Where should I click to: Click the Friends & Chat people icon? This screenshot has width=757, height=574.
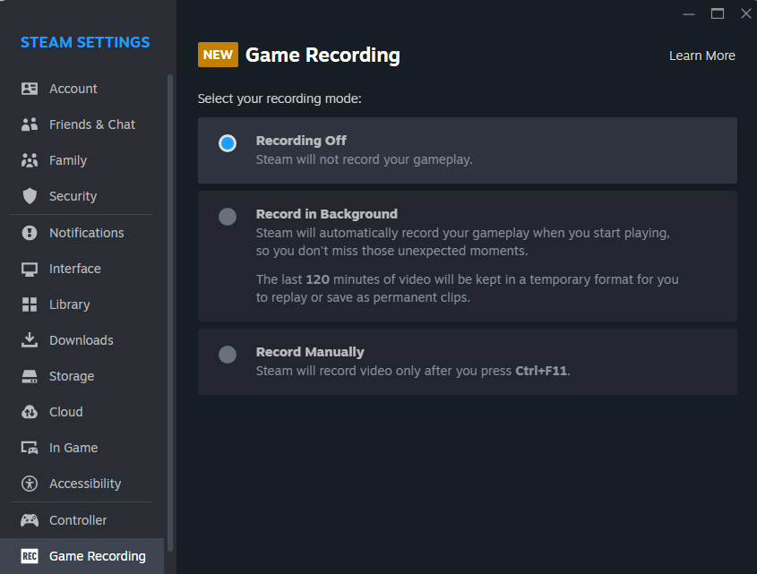pyautogui.click(x=30, y=124)
